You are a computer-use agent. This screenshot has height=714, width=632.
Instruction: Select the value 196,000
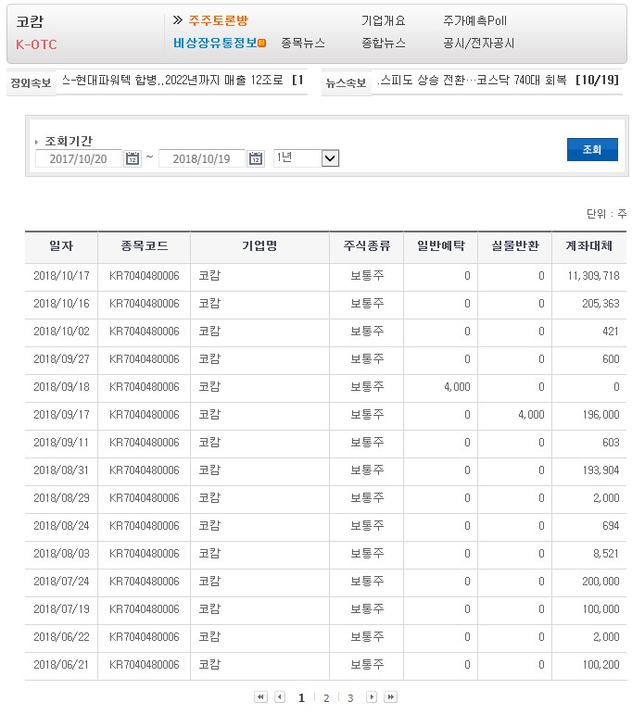600,414
